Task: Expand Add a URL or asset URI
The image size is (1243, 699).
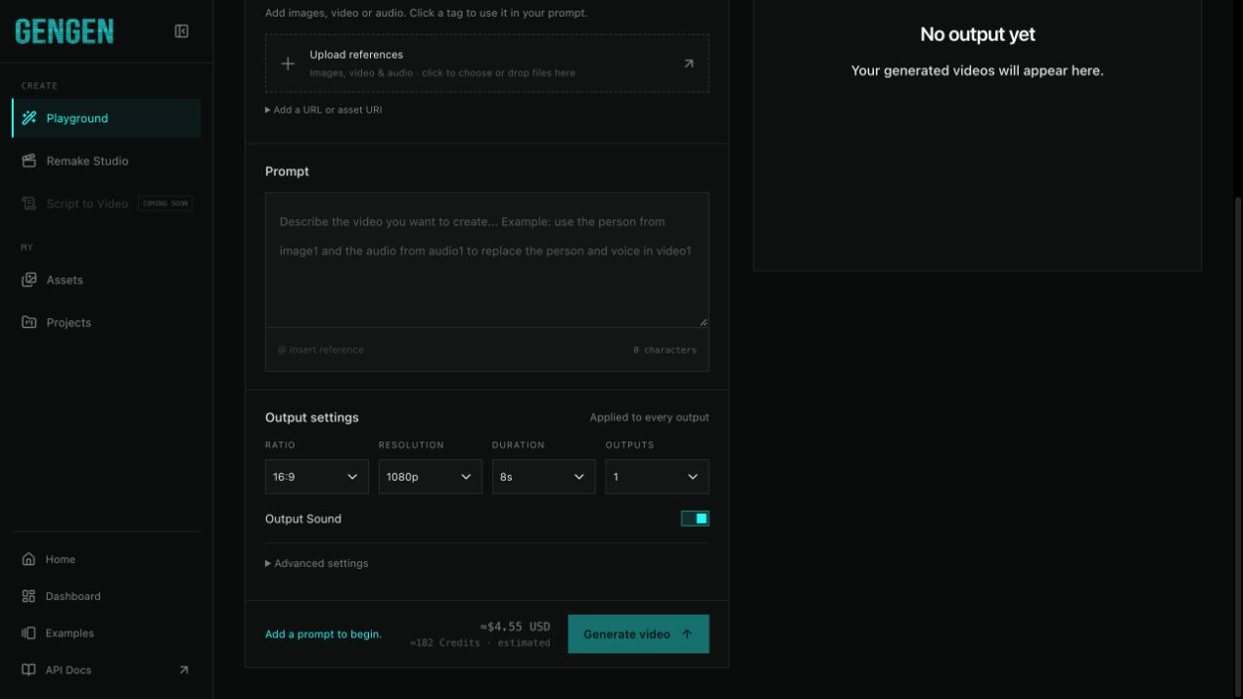Action: pos(324,110)
